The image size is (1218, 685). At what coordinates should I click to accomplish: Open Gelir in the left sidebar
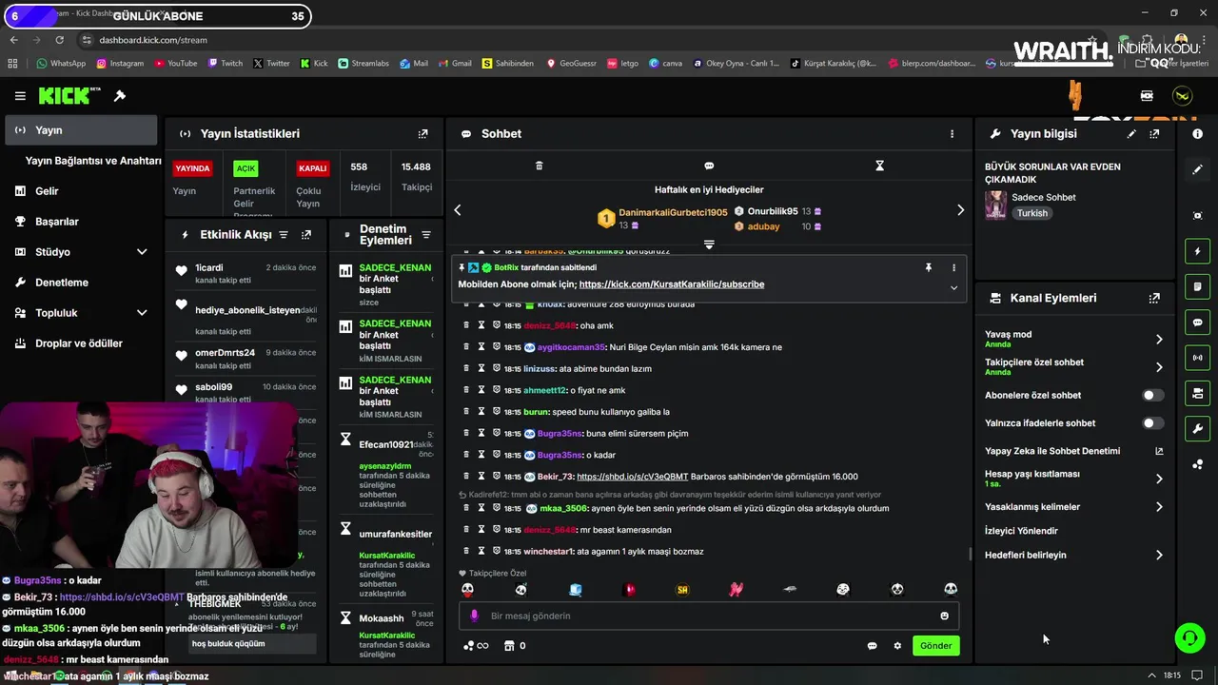click(x=81, y=191)
